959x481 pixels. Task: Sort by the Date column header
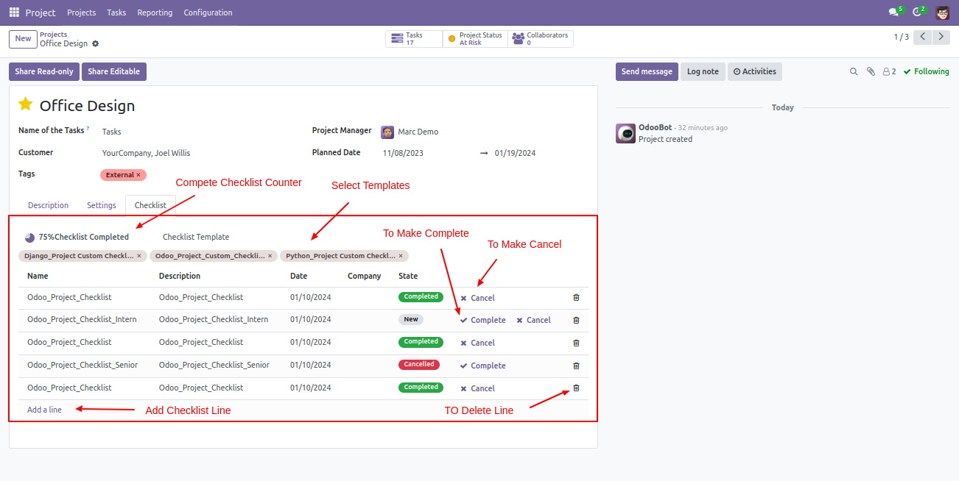(298, 276)
